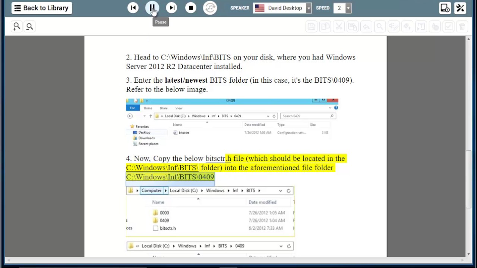Viewport: 477px width, 268px height.
Task: Click 'Recent places' in the screenshot
Action: [x=148, y=144]
